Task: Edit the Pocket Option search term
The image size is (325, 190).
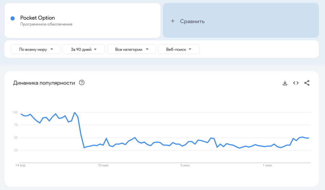Action: pos(37,18)
